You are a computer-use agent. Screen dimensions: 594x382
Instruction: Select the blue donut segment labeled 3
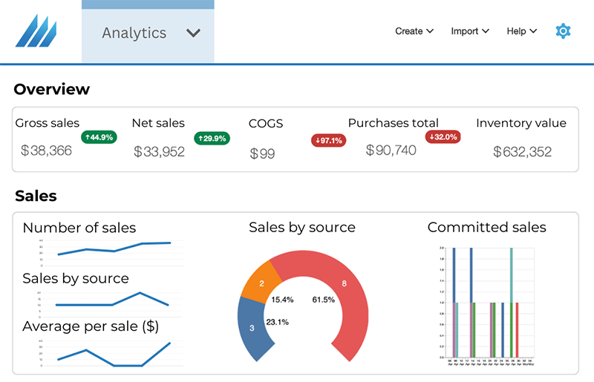[x=252, y=328]
